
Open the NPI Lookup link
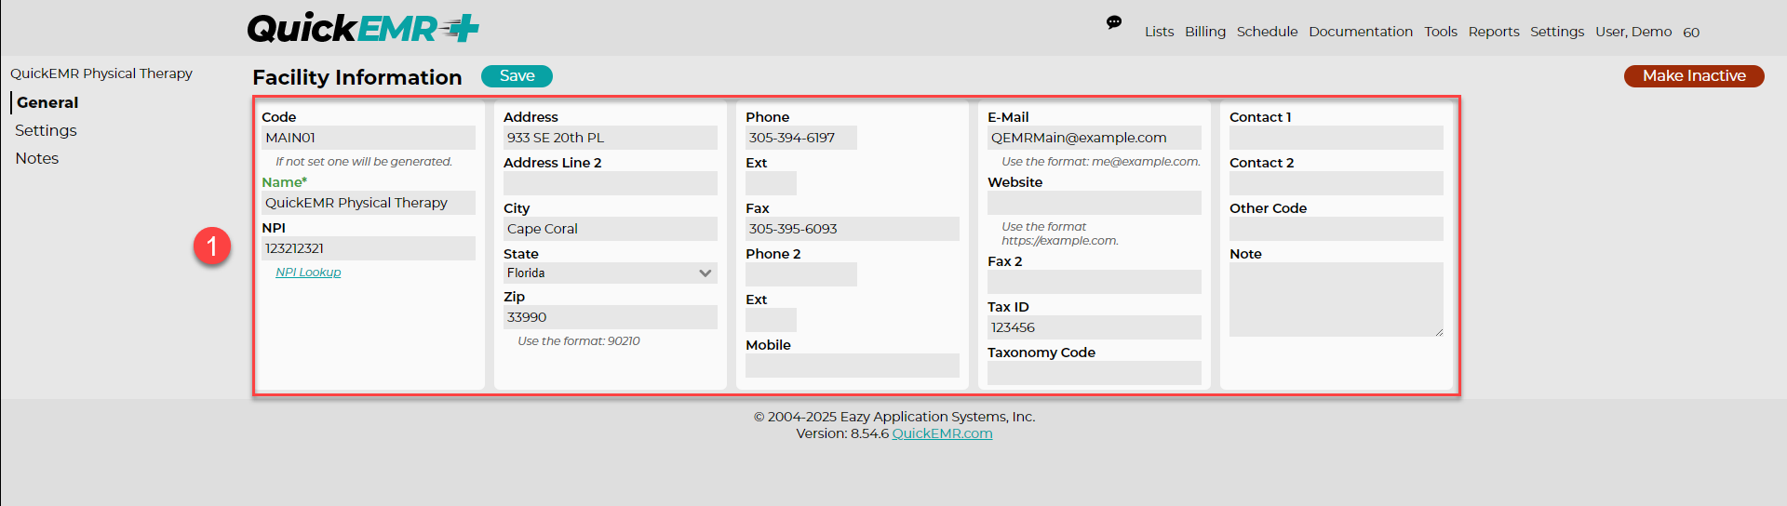tap(308, 273)
